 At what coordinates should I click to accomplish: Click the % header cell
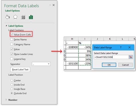coord(85,43)
